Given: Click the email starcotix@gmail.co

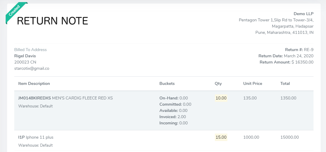Looking at the screenshot, I should coord(32,68).
